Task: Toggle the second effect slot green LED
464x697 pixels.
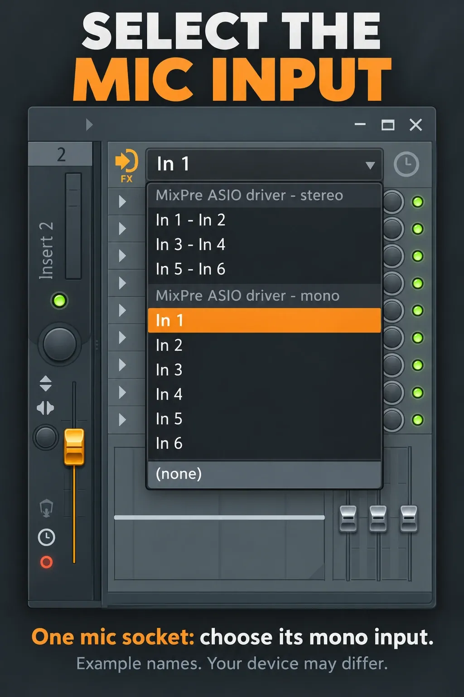Action: point(418,229)
